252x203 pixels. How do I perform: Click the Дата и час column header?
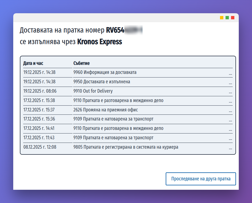(33, 63)
